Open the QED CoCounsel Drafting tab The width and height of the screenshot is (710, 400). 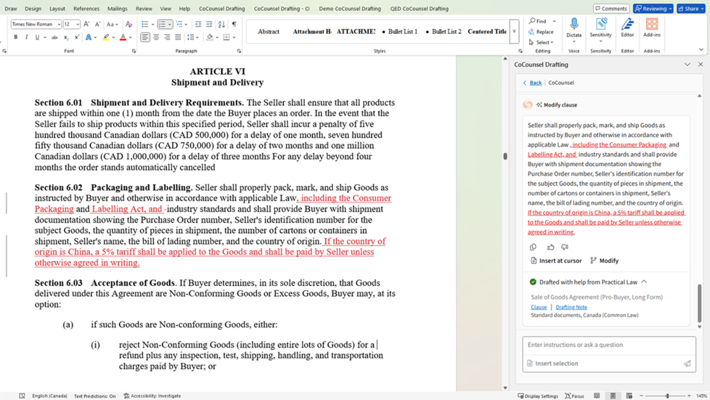[419, 9]
